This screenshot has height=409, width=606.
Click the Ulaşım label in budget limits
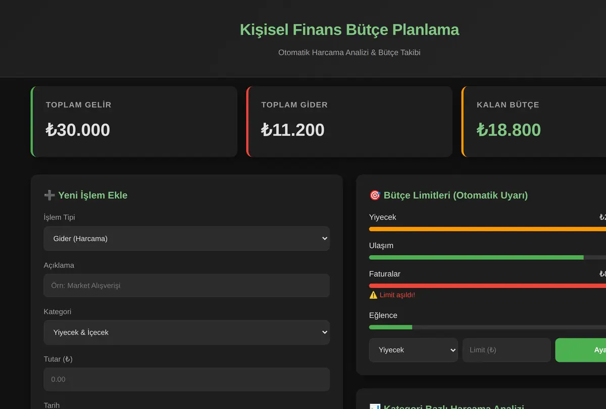click(x=381, y=246)
